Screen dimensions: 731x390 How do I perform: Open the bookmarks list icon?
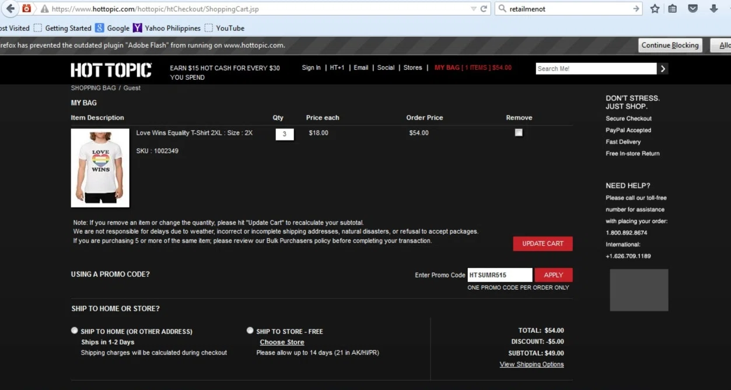click(673, 9)
